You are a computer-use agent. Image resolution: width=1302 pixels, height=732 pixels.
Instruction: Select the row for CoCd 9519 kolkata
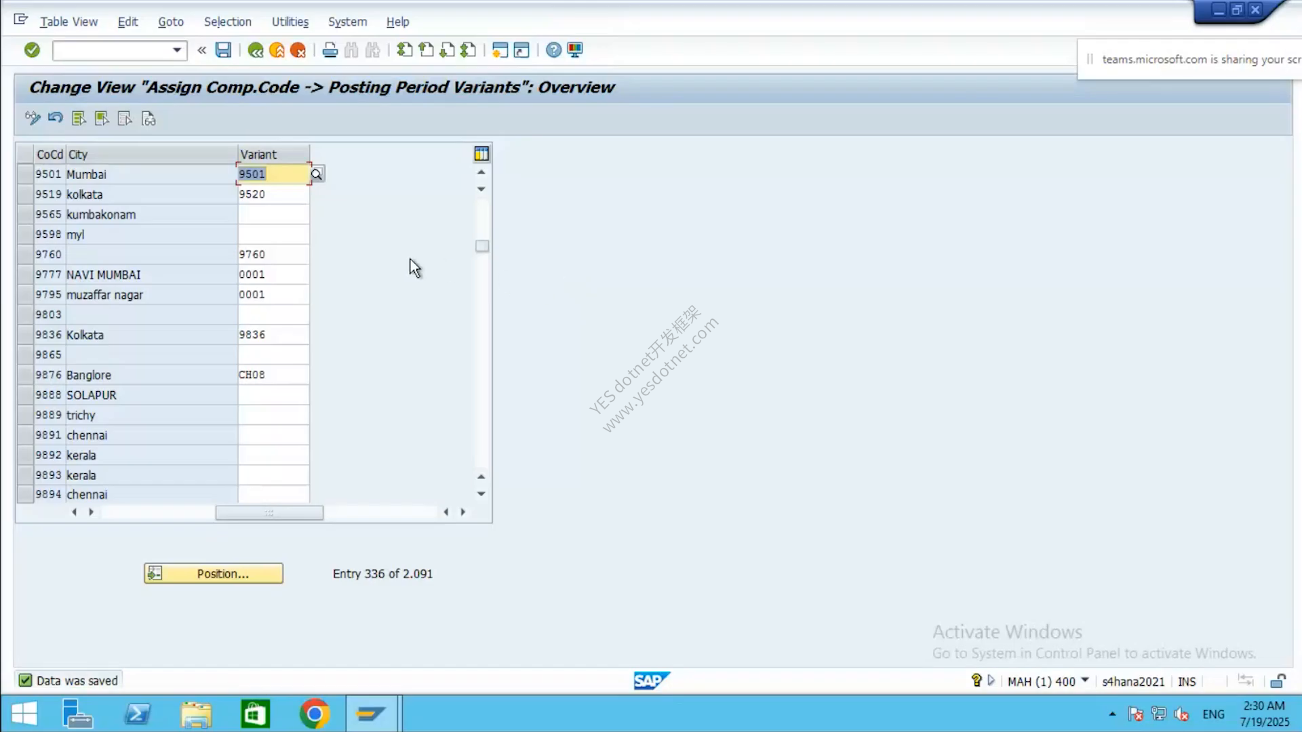(x=25, y=195)
